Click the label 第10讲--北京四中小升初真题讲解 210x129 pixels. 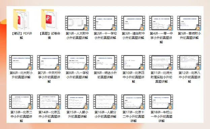pos(133,77)
